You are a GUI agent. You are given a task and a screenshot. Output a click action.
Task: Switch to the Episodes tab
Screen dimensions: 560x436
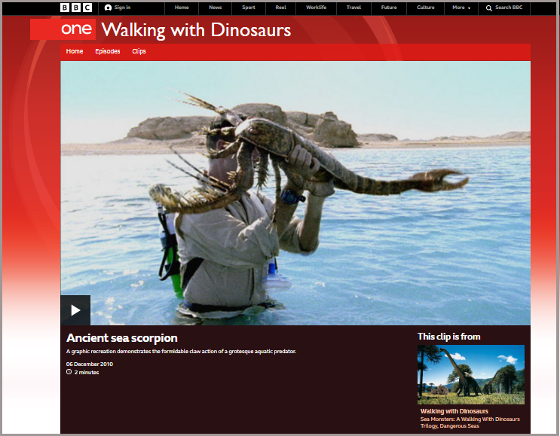click(108, 51)
